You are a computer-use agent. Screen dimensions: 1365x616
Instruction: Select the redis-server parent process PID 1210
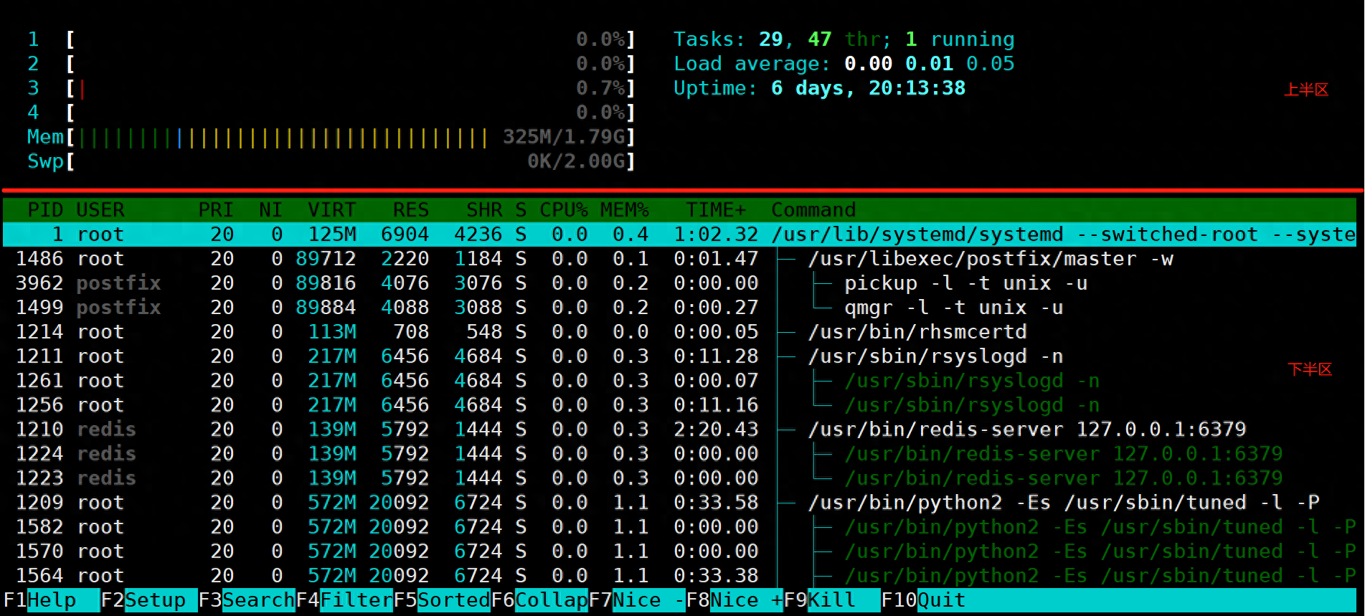[679, 430]
